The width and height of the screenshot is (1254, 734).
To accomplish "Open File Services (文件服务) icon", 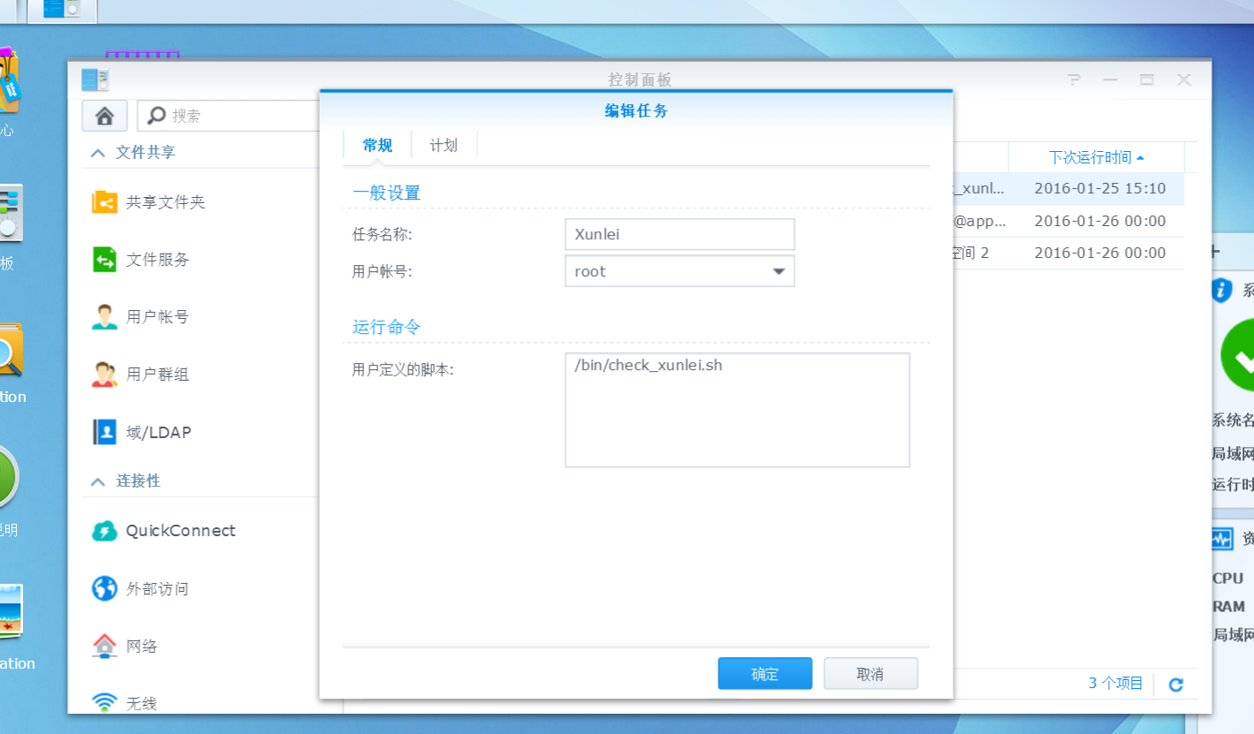I will point(104,260).
